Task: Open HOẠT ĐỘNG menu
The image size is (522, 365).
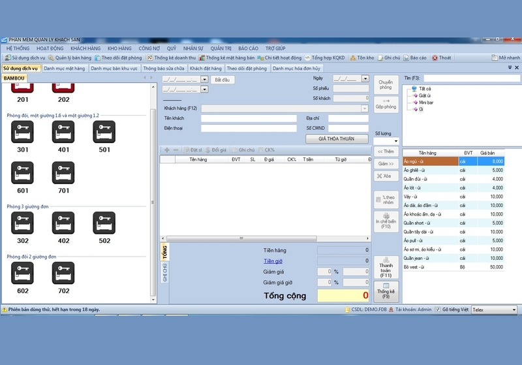Action: [x=50, y=48]
